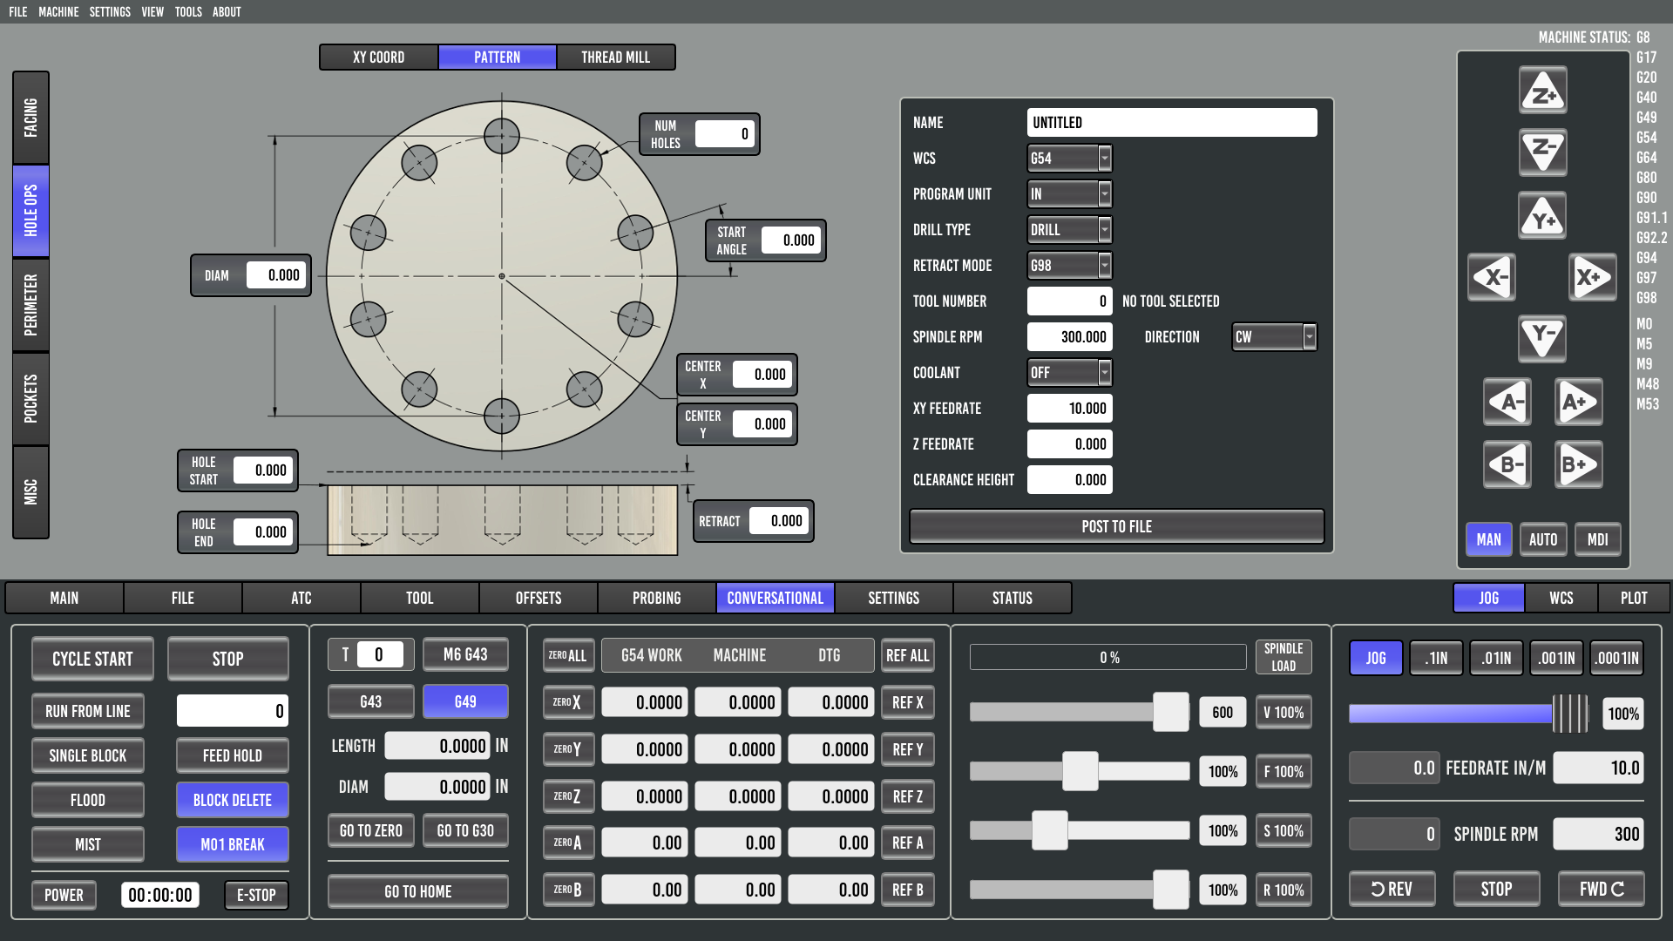1673x941 pixels.
Task: Enable Single Block mode
Action: click(x=87, y=755)
